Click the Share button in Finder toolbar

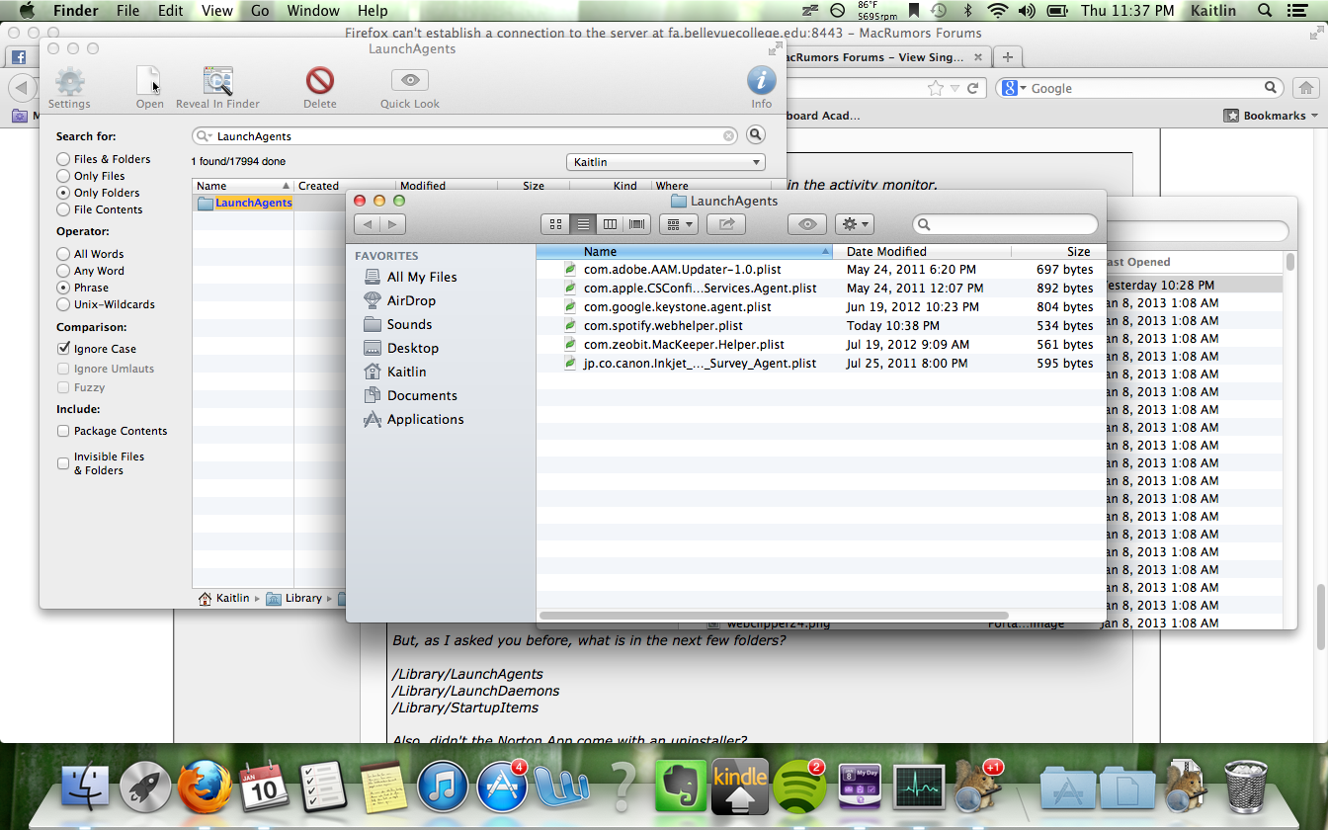point(726,224)
